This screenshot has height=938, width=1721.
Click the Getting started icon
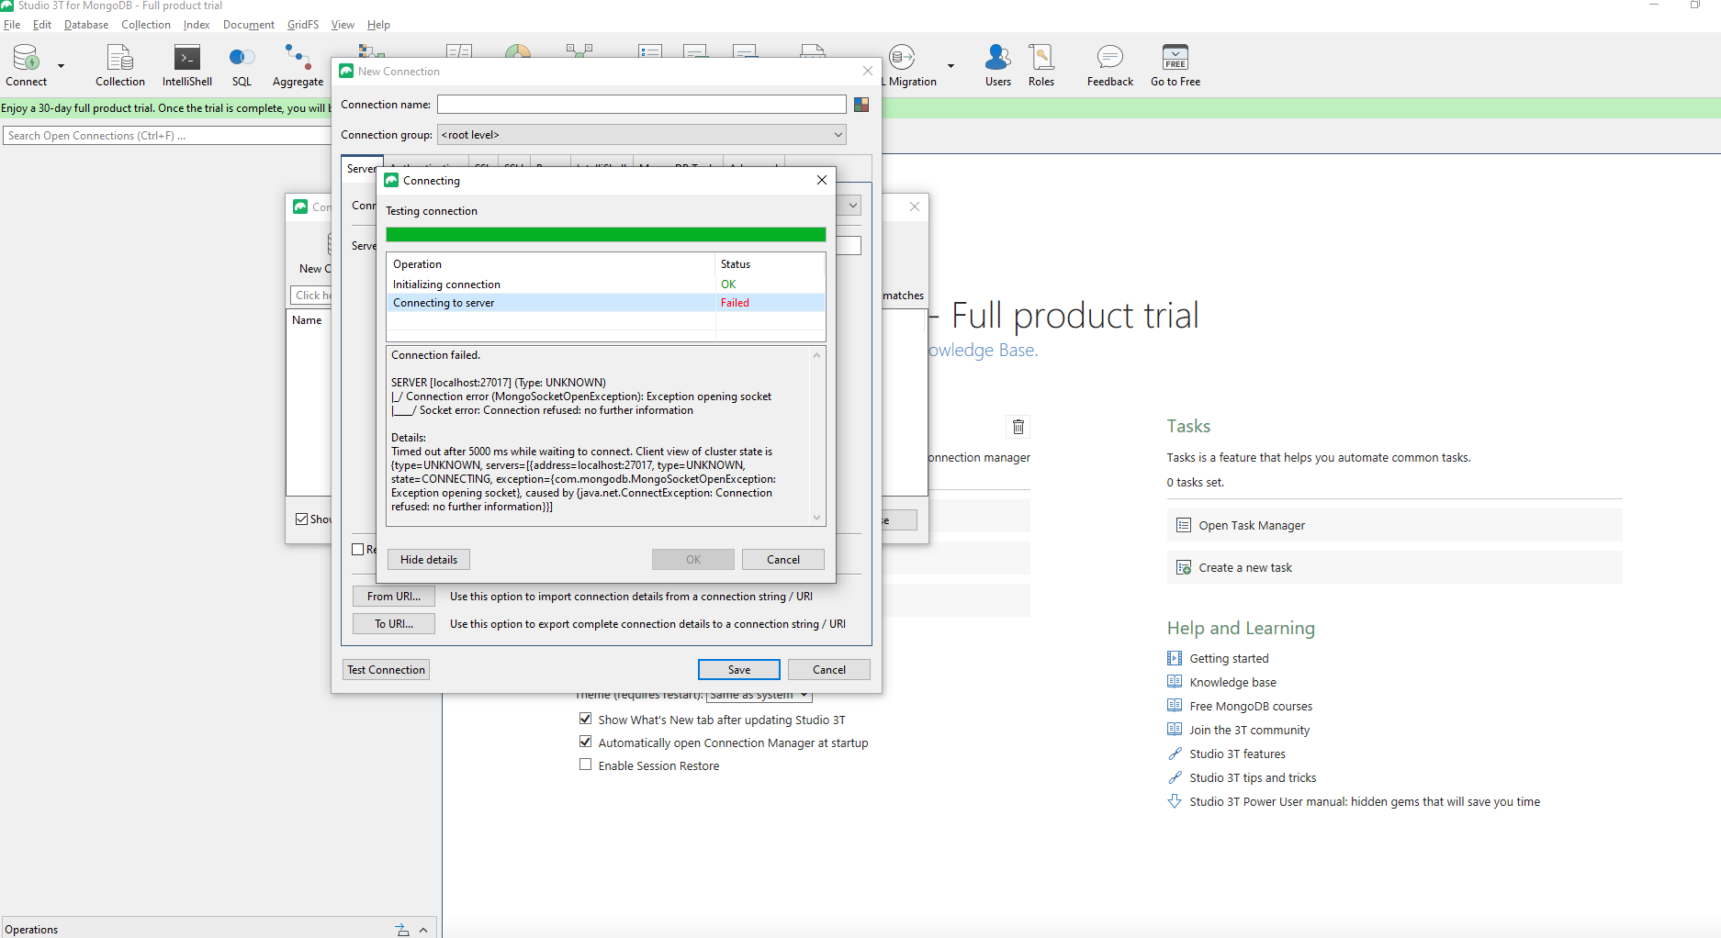(x=1175, y=658)
